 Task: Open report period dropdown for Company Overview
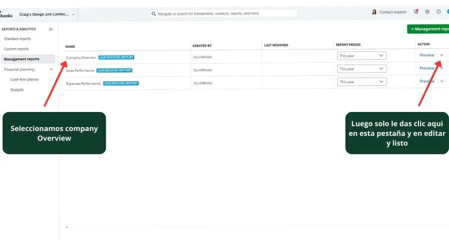361,56
